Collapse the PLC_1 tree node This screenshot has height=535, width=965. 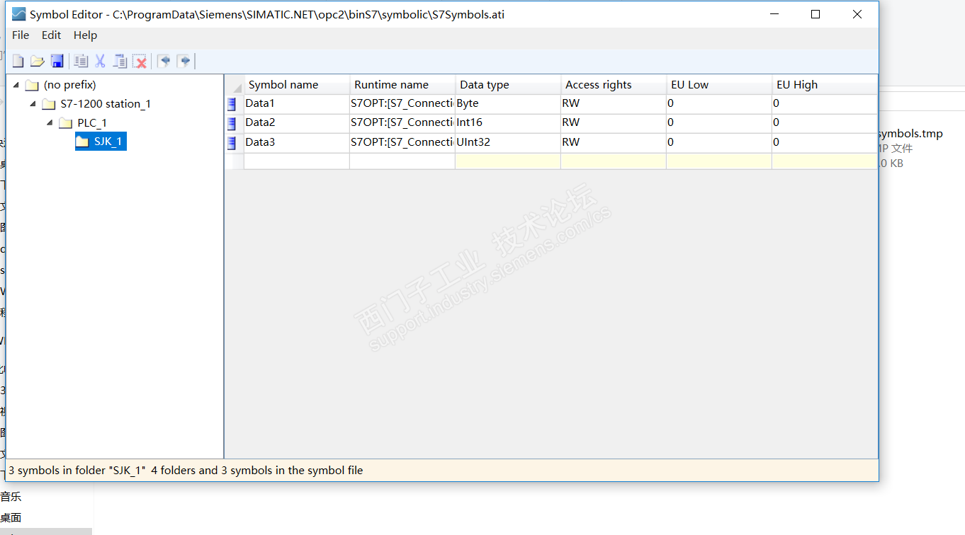click(x=50, y=123)
